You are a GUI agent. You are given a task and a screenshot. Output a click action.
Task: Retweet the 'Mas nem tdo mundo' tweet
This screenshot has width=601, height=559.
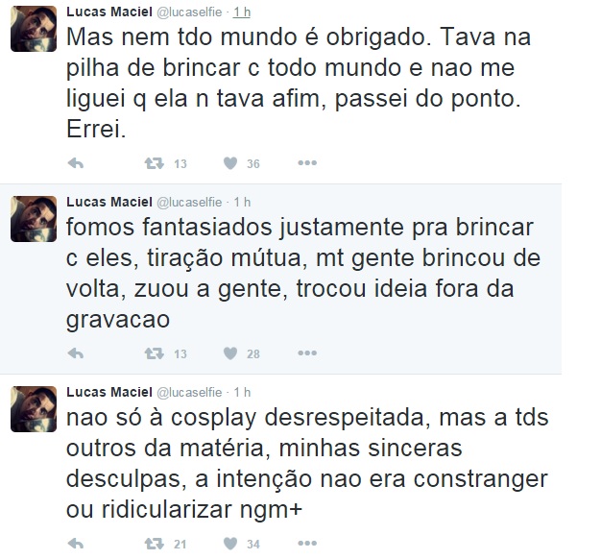pos(154,163)
